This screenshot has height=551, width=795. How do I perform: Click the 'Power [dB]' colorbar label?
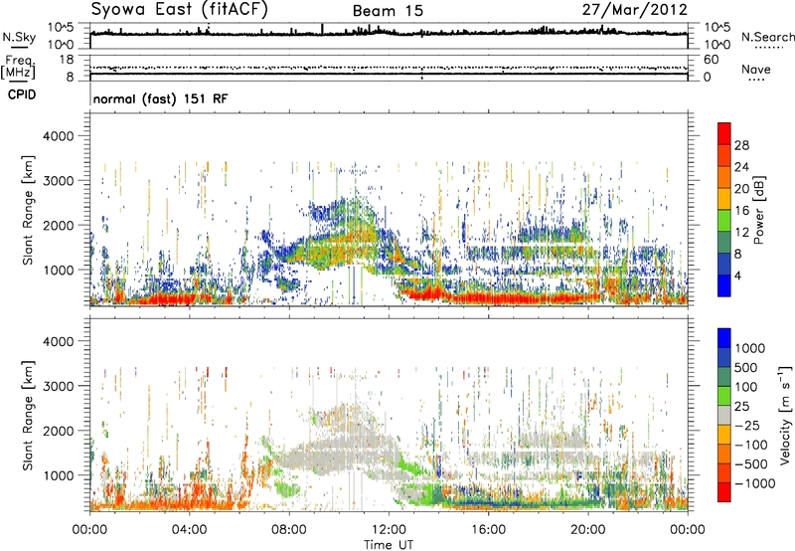coord(759,210)
